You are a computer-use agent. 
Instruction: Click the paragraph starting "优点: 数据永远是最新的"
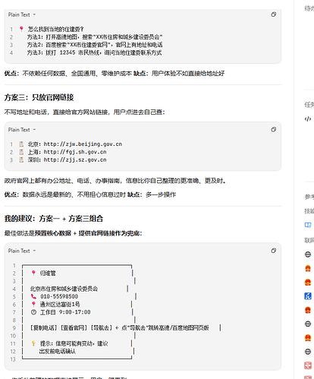[90, 194]
